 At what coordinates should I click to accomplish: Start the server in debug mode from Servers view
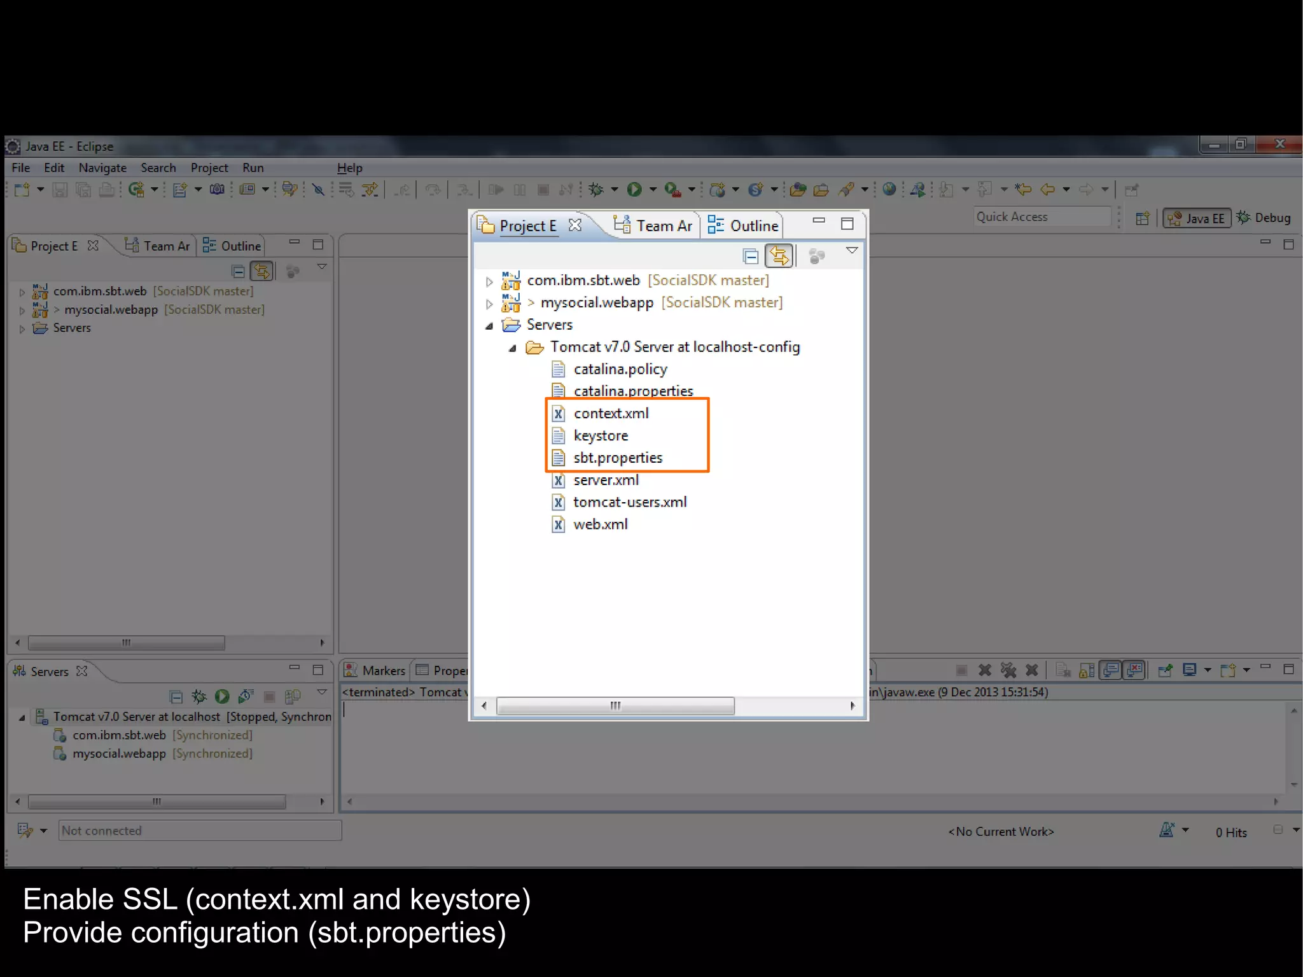199,696
